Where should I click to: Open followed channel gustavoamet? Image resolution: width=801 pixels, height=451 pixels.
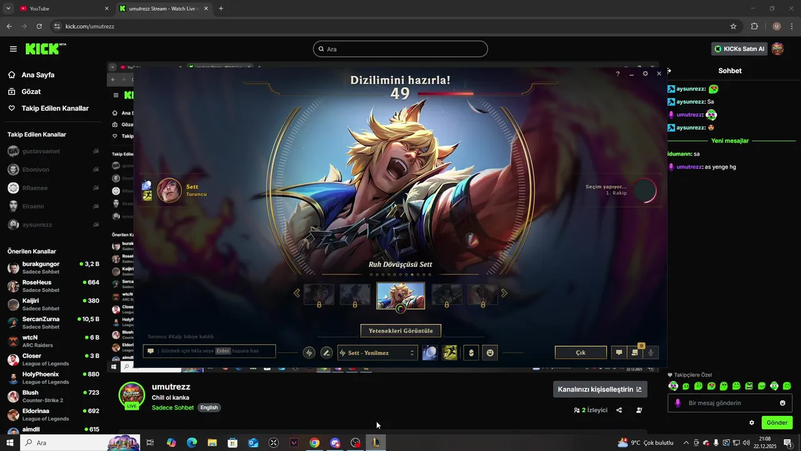(x=53, y=151)
